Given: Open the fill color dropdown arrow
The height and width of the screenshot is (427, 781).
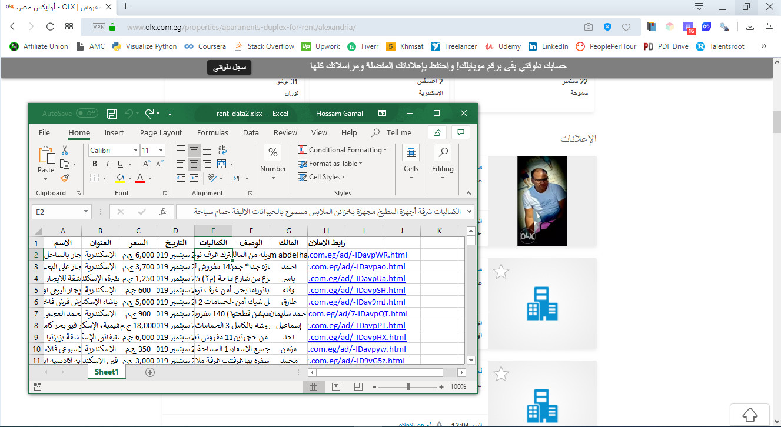Looking at the screenshot, I should [129, 178].
